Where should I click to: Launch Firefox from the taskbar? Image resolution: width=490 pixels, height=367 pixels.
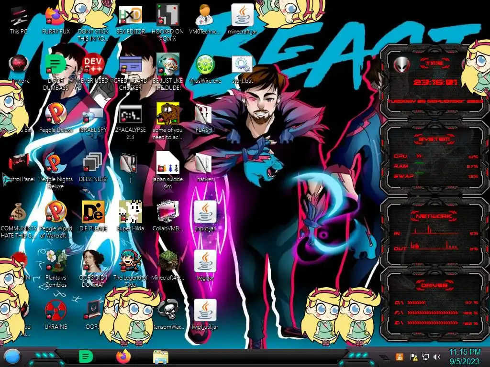coord(123,356)
